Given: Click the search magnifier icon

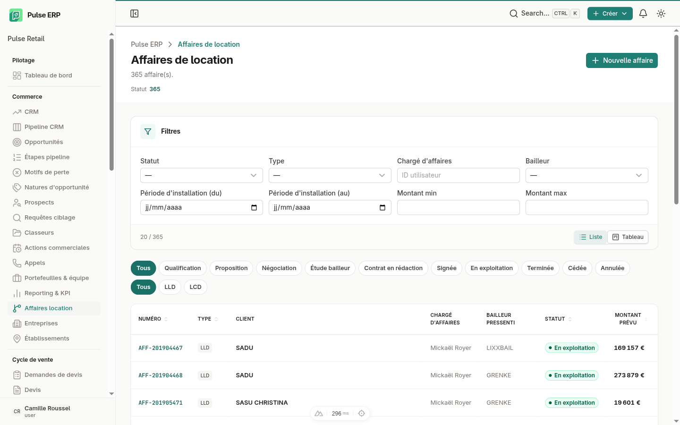Looking at the screenshot, I should pyautogui.click(x=513, y=14).
